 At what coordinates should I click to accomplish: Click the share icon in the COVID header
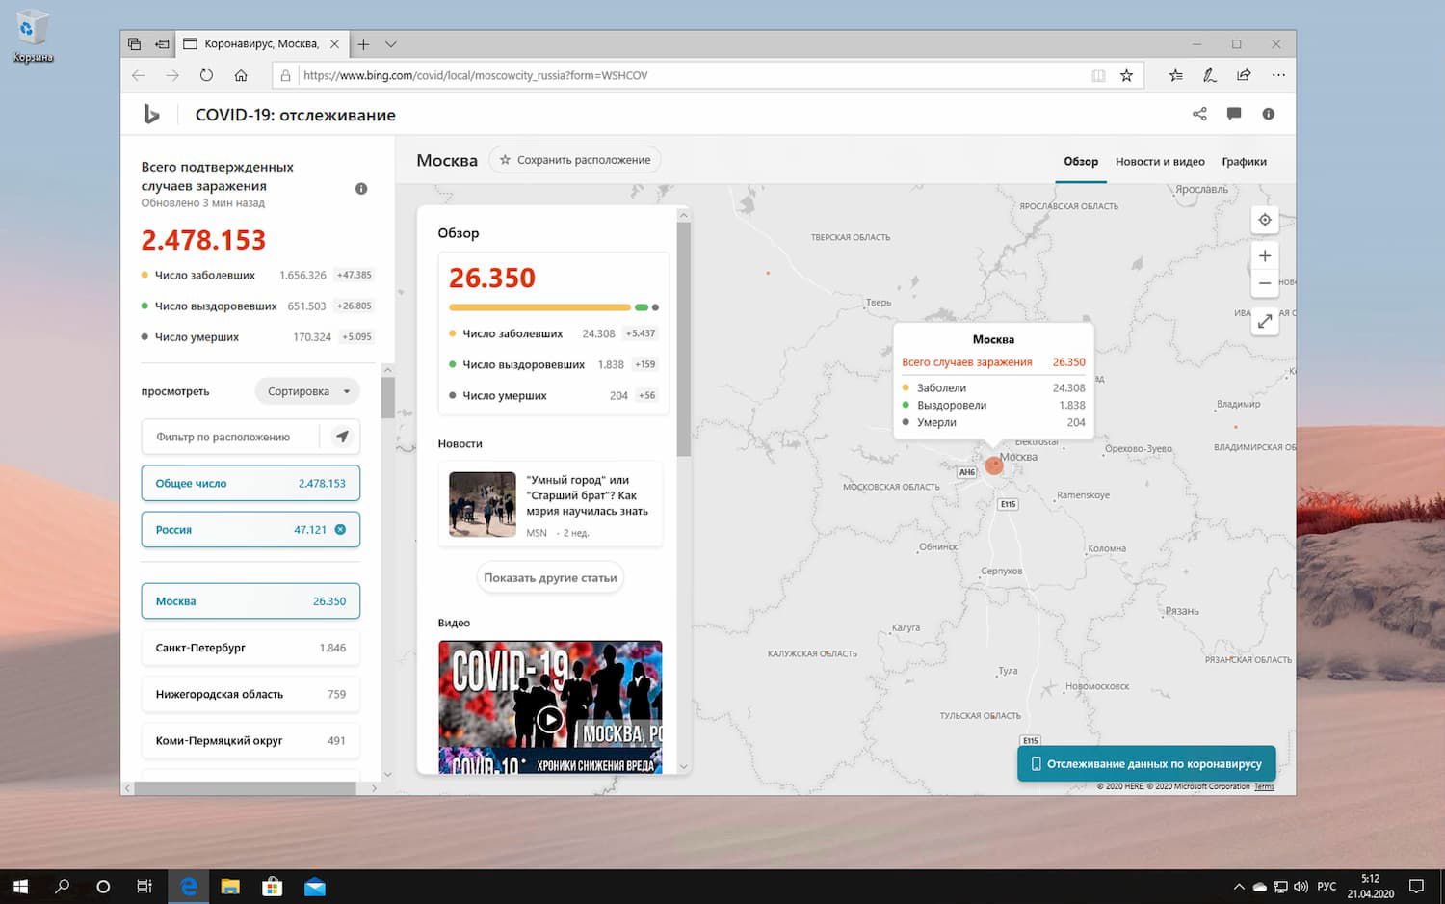[1199, 114]
